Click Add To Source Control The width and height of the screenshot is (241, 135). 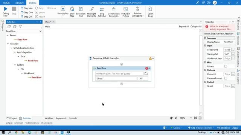[x=201, y=127]
